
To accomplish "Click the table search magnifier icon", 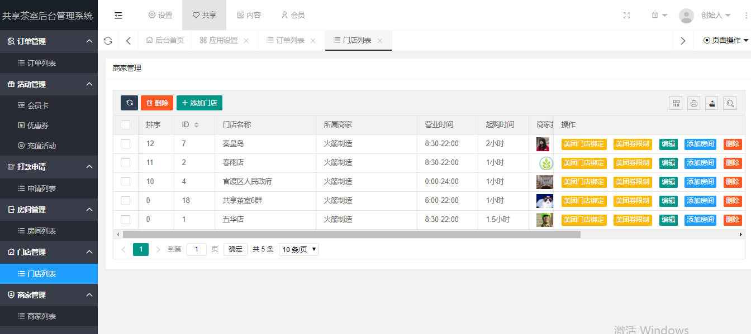I will [729, 103].
